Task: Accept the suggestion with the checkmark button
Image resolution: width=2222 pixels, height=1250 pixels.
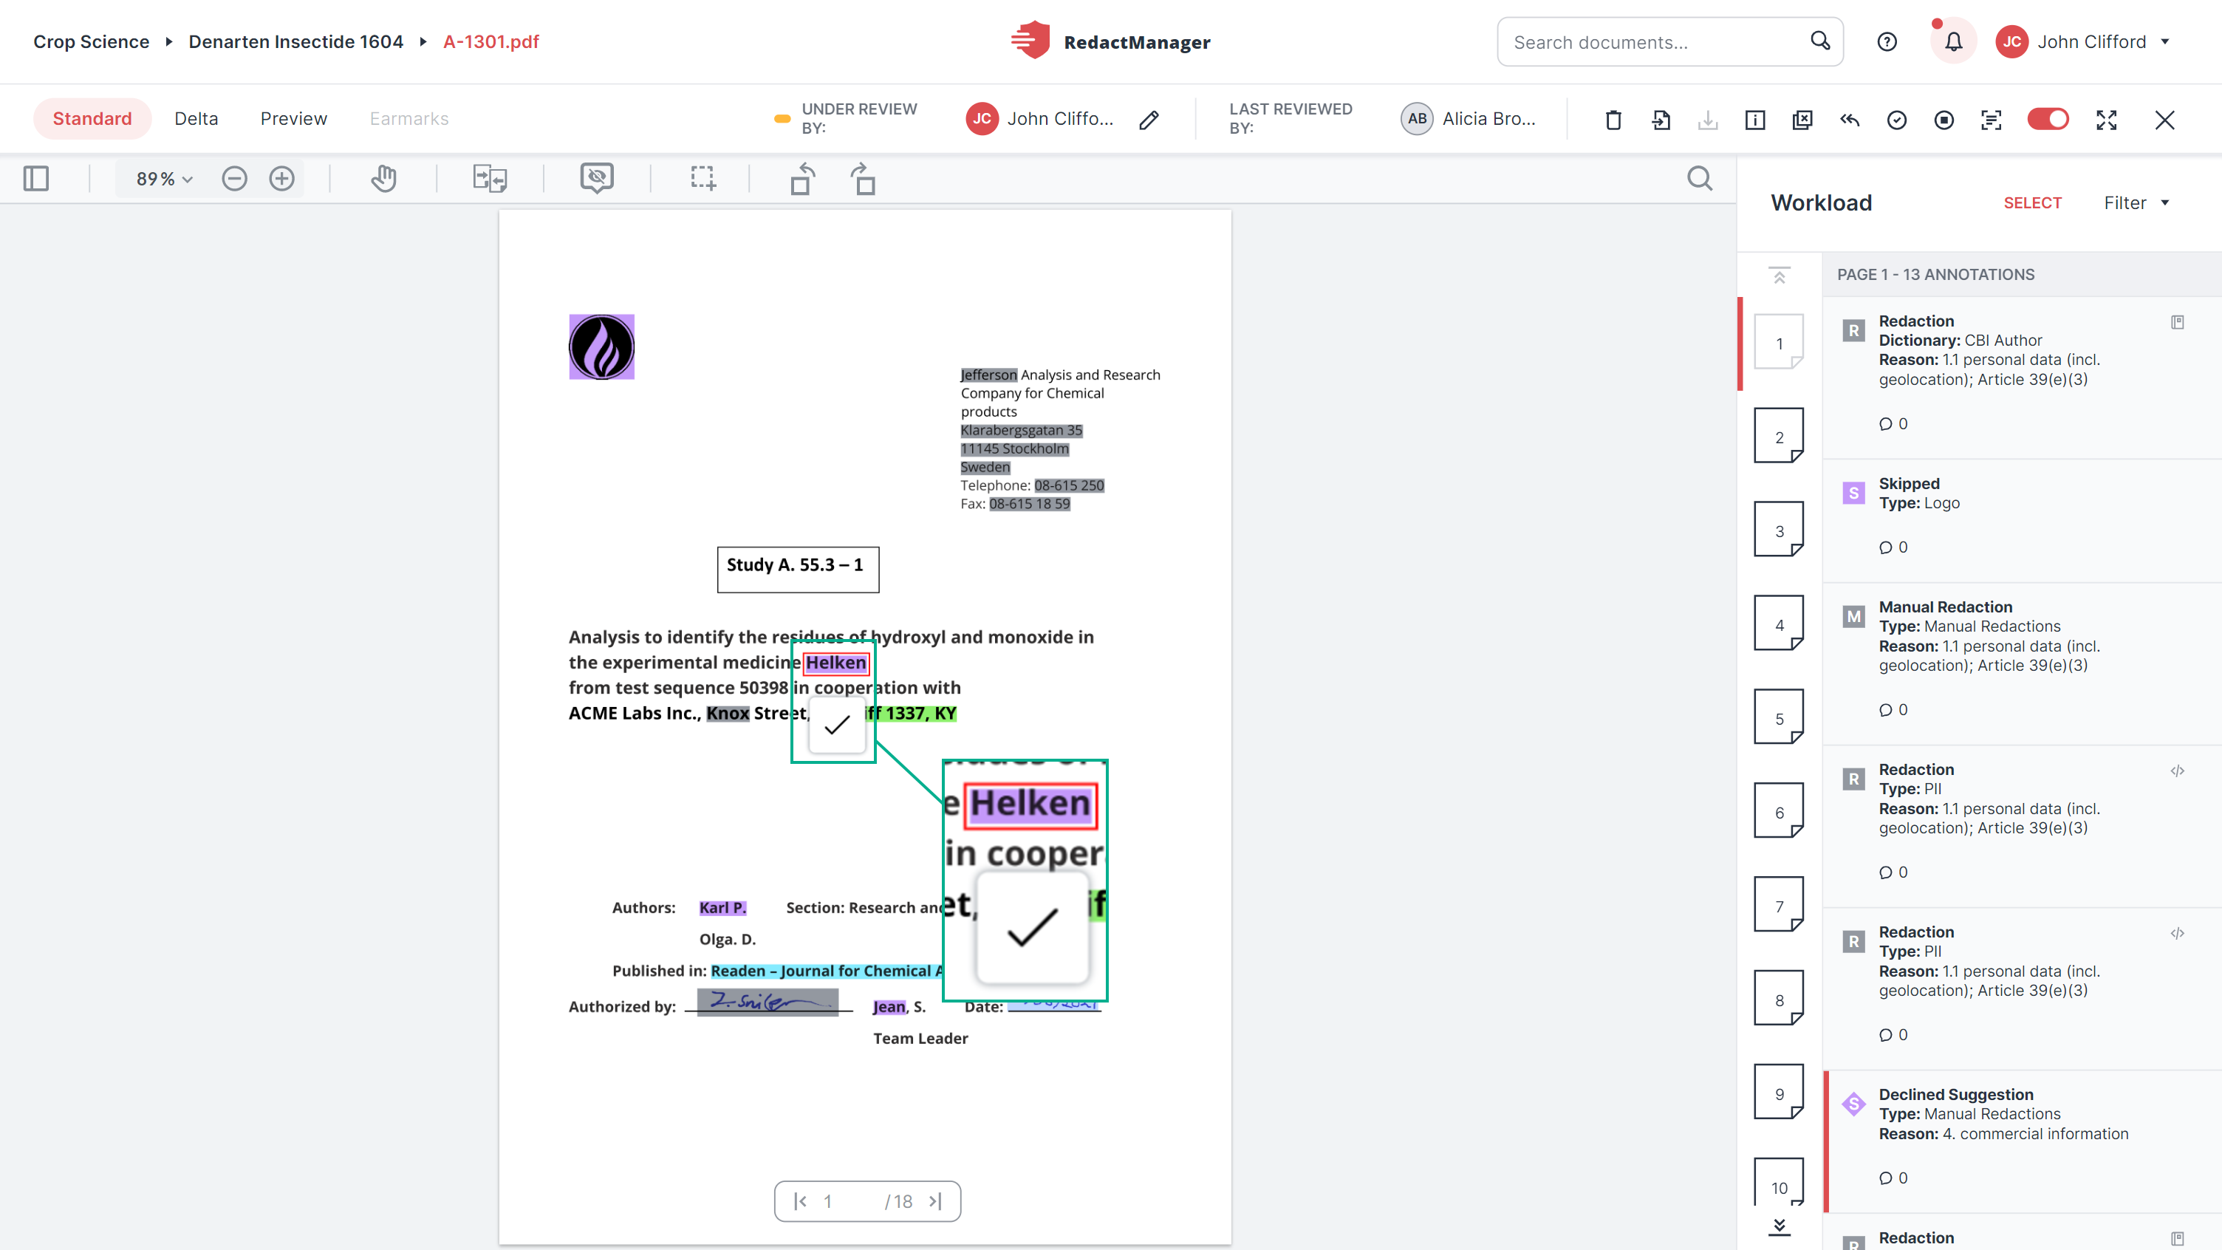Action: pyautogui.click(x=837, y=725)
